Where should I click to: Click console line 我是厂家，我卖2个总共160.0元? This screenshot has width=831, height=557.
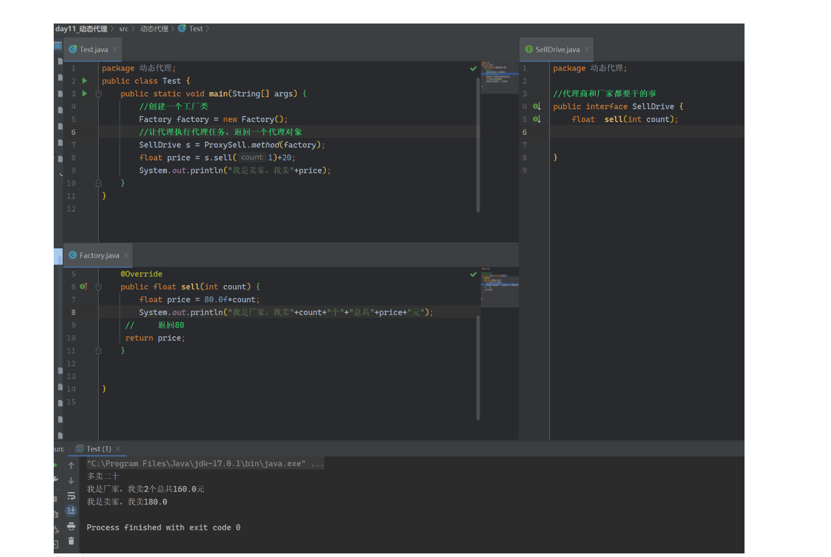pos(145,489)
